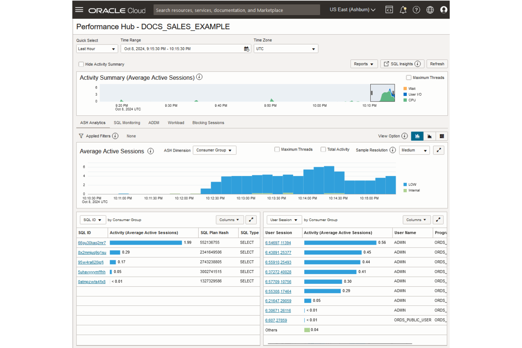The width and height of the screenshot is (522, 348).
Task: Open Columns dropdown in the SQL ID panel
Action: click(230, 220)
